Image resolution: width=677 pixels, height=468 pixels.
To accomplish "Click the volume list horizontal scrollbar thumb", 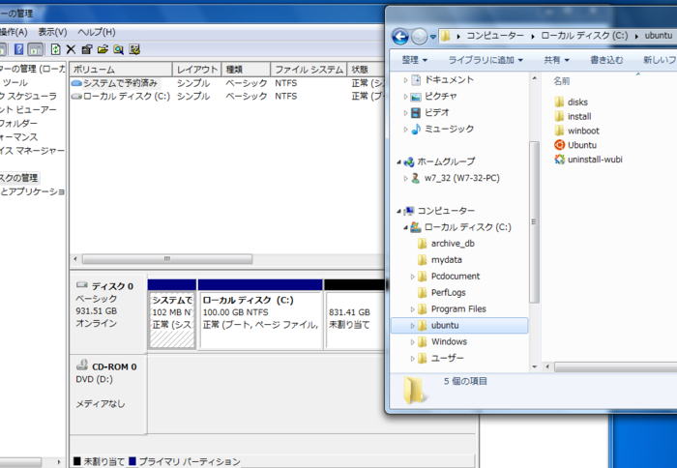I will [167, 259].
